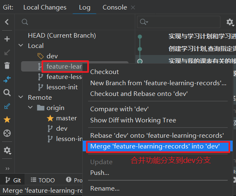Open the TODO tool window tab
The height and width of the screenshot is (196, 236).
click(43, 180)
